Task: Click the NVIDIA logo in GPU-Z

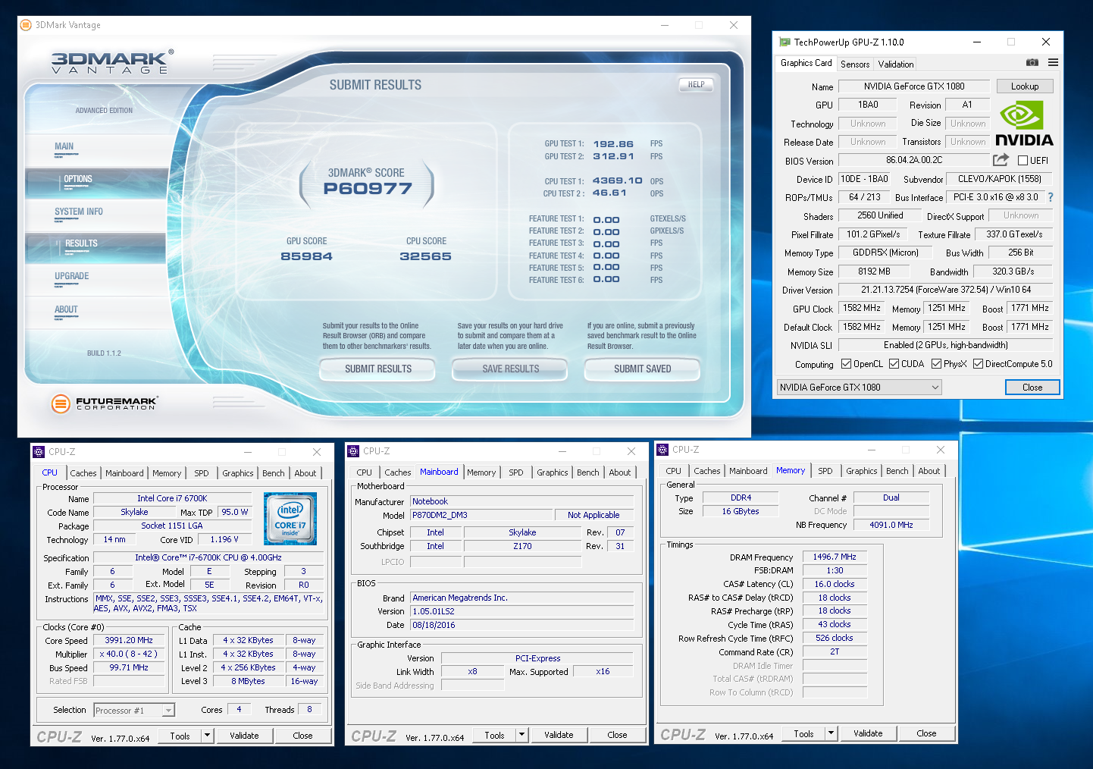Action: (1024, 124)
